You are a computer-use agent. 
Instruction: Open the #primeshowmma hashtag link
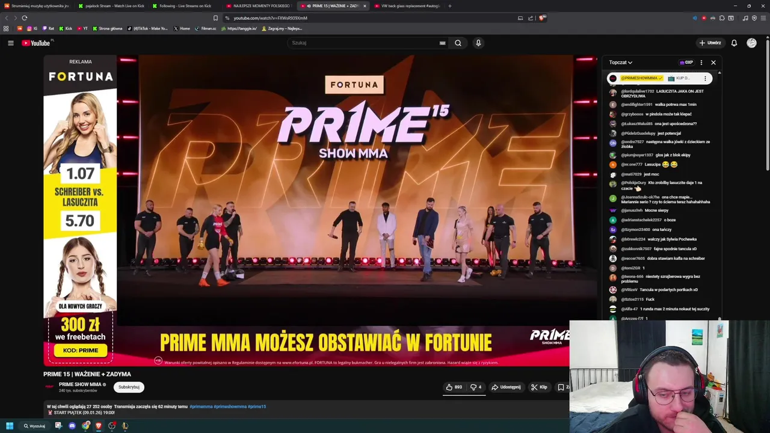point(230,407)
